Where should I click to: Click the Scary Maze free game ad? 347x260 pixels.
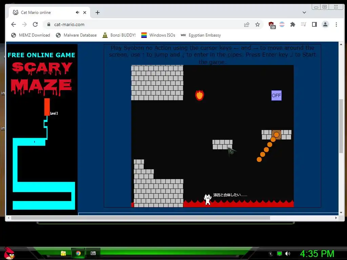[42, 129]
